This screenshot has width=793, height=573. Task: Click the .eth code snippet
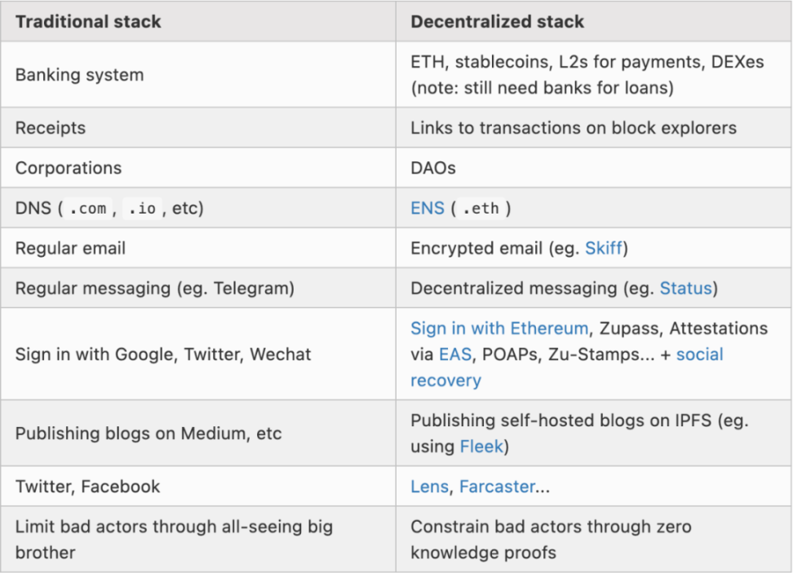[x=480, y=209]
